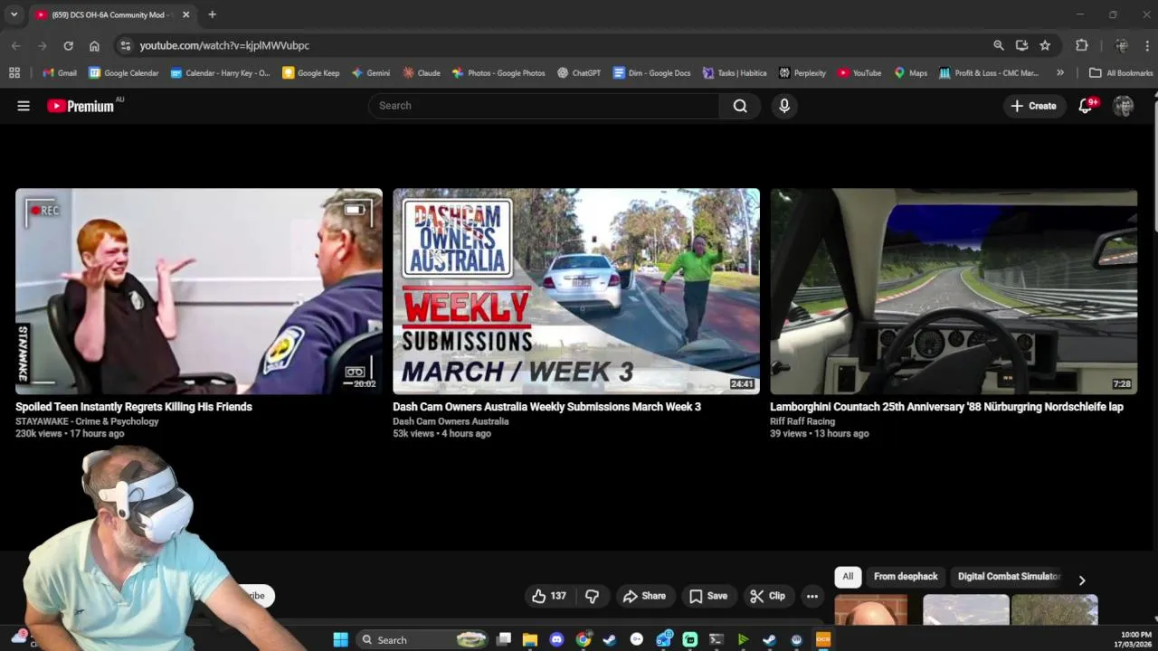1158x651 pixels.
Task: Open the zoom magnifier in address bar
Action: pos(999,45)
